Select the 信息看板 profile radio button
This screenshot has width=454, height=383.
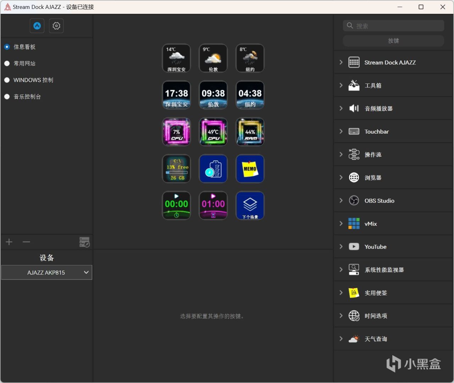coord(7,47)
